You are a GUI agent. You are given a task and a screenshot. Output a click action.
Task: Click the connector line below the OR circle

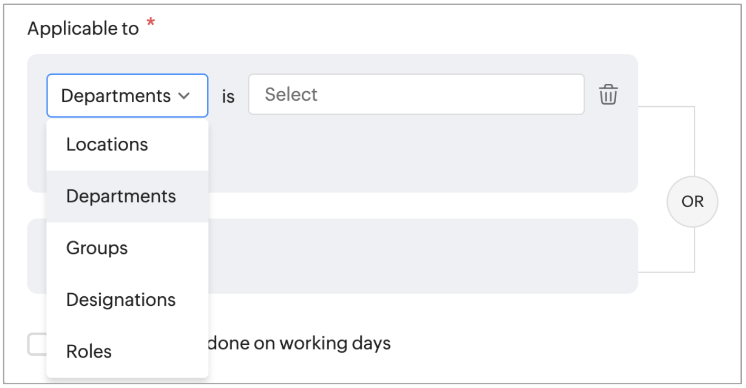pos(694,249)
